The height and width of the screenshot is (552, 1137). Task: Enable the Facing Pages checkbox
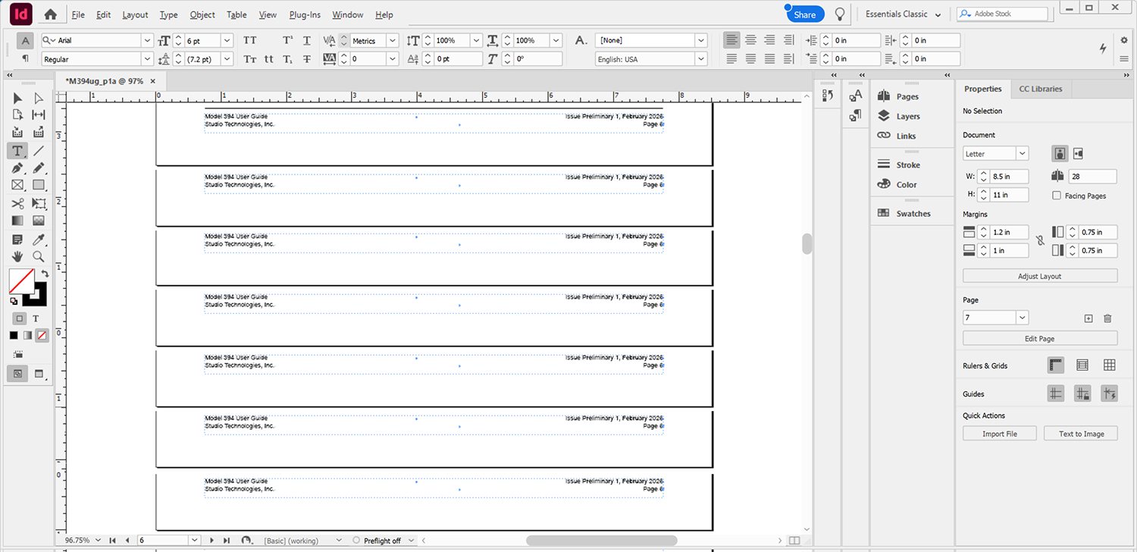click(x=1057, y=196)
